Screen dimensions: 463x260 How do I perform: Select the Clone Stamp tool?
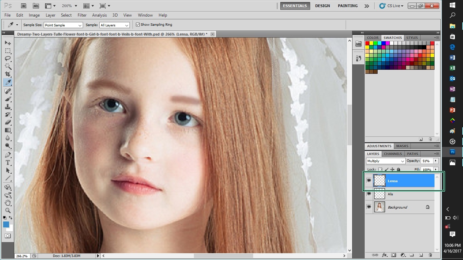click(x=8, y=107)
